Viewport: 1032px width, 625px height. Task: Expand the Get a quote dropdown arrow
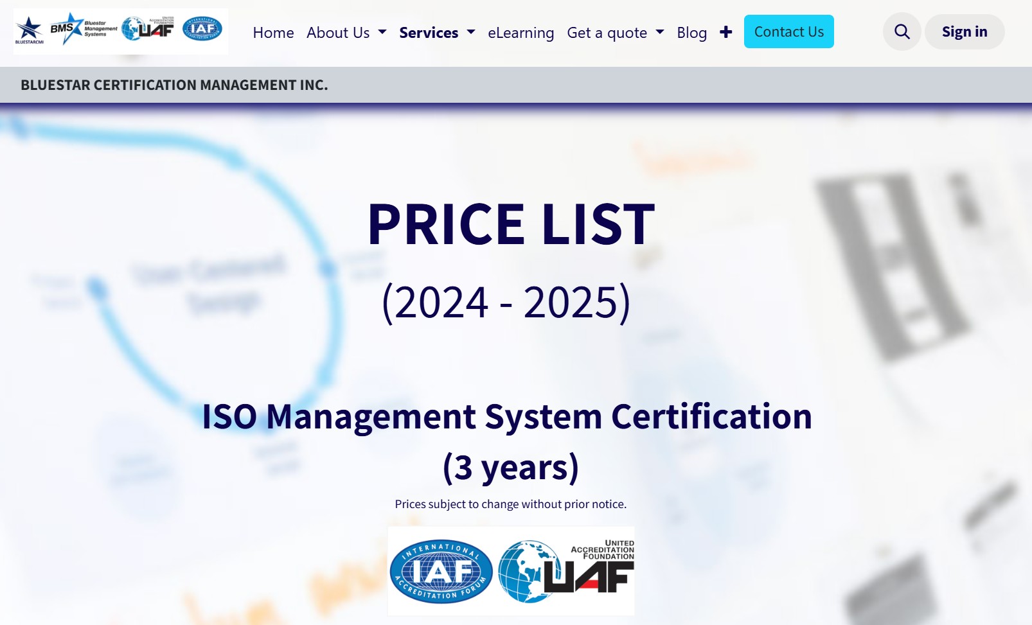tap(660, 32)
